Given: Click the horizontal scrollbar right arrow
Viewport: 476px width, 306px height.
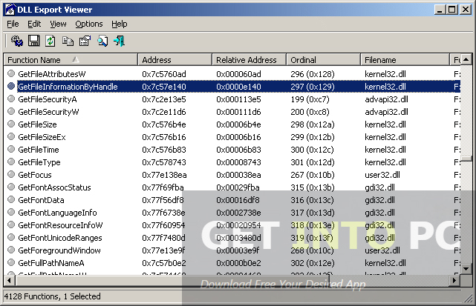Looking at the screenshot, I should tap(454, 281).
